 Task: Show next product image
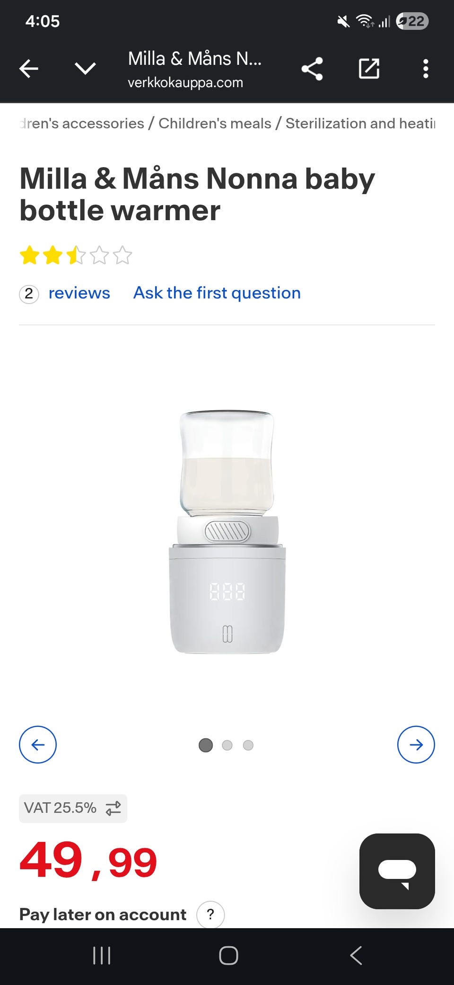[416, 744]
